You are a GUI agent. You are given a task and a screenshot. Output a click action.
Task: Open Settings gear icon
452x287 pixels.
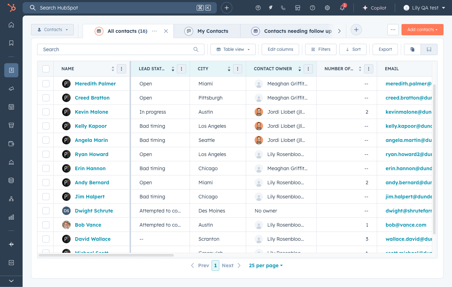[327, 8]
